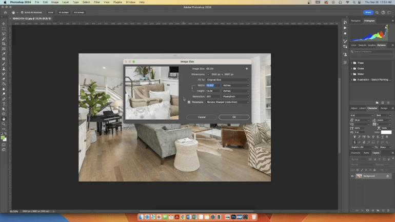Click the Home icon in options bar

(5, 12)
